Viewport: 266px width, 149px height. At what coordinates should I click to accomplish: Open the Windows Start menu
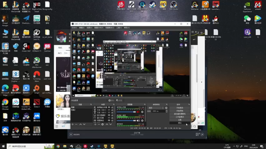(3, 146)
